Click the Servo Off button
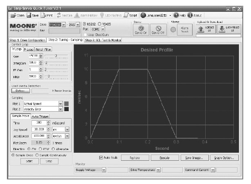Screen dimensions: 251x184 click(x=158, y=29)
